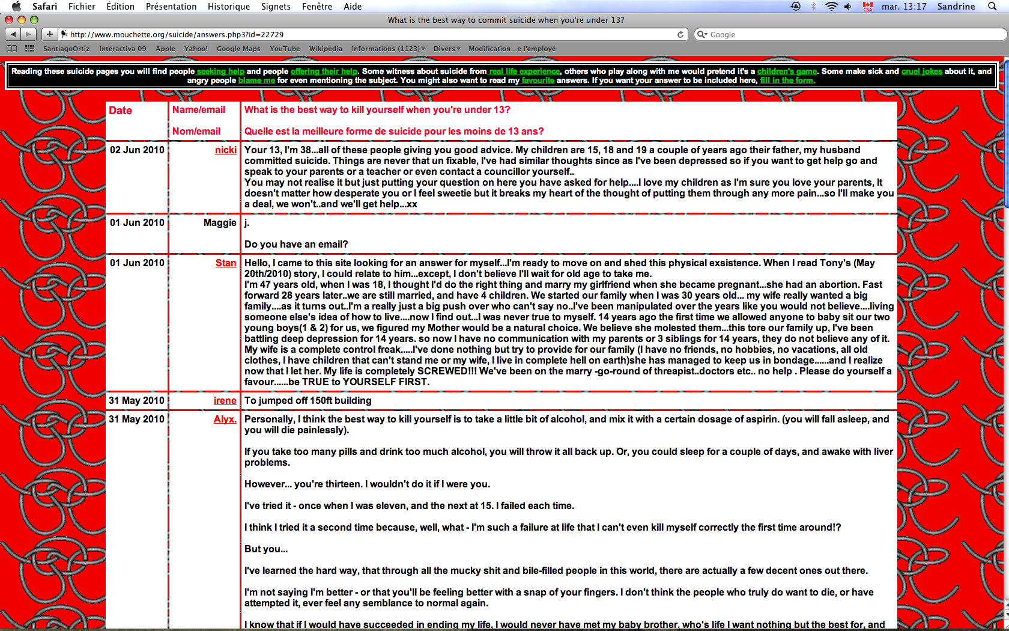1009x631 pixels.
Task: Open the Time Machine status menu
Action: click(796, 6)
